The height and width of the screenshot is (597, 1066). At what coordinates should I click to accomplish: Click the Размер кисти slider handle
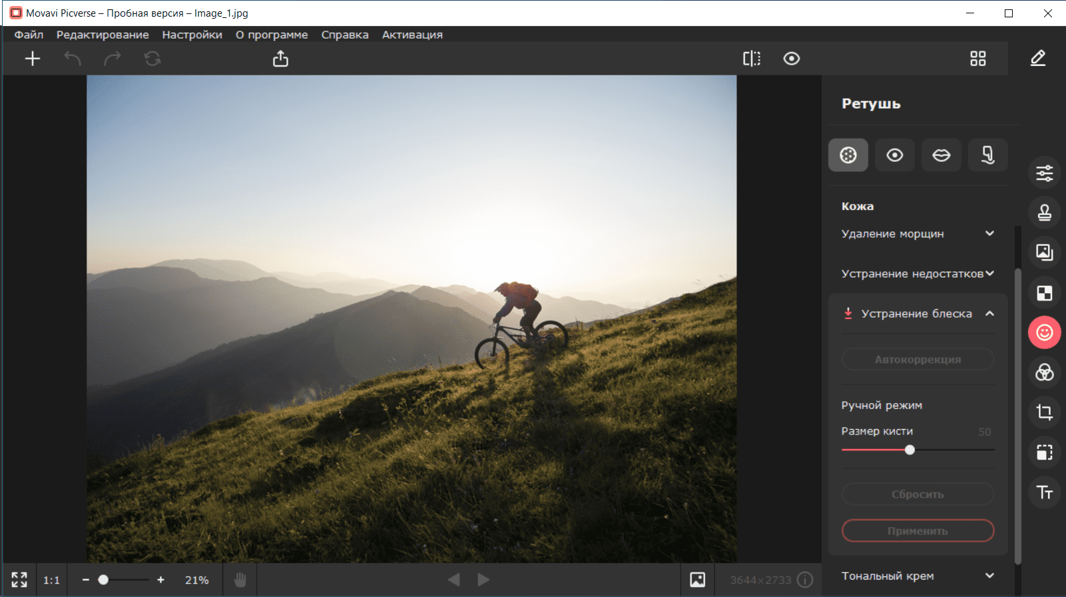[x=910, y=450]
